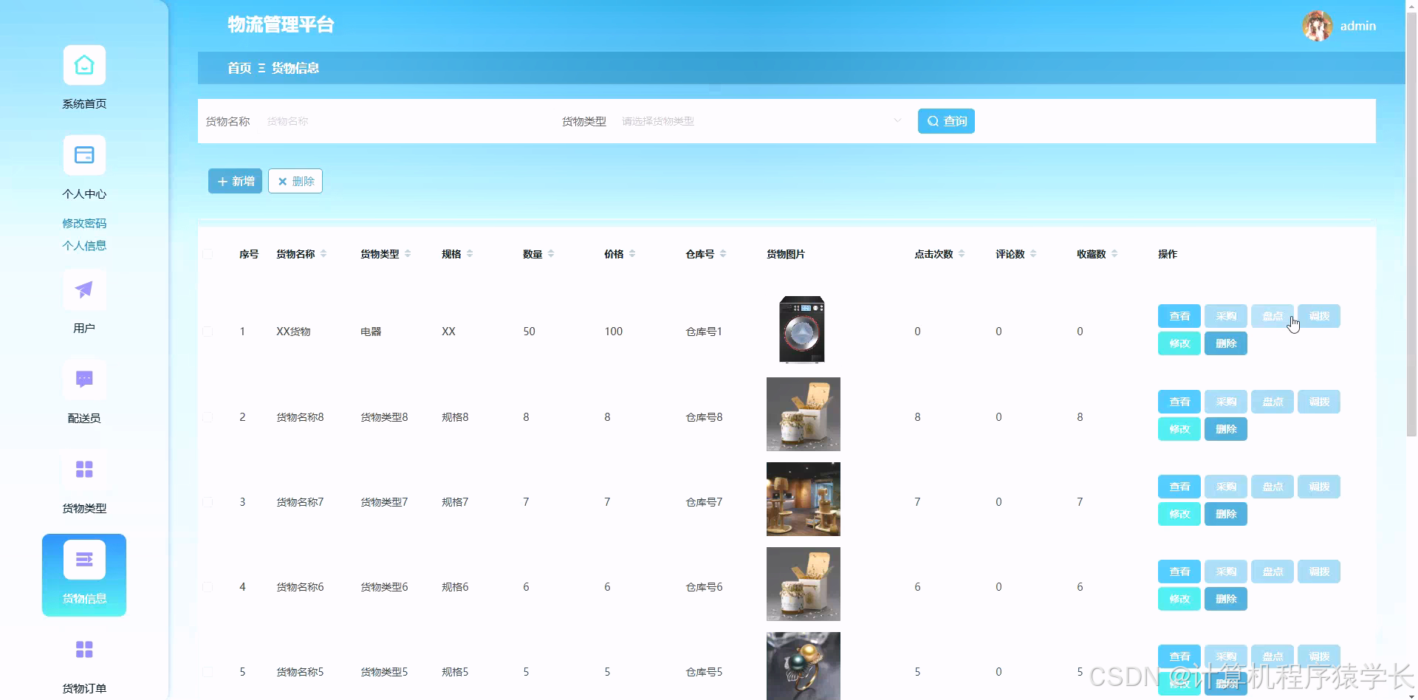
Task: Toggle the select-all checkbox in table header
Action: coord(208,254)
